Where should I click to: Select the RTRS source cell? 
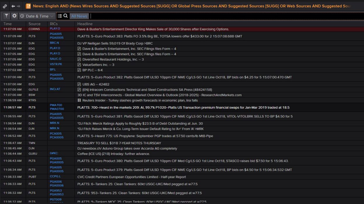pos(32,100)
